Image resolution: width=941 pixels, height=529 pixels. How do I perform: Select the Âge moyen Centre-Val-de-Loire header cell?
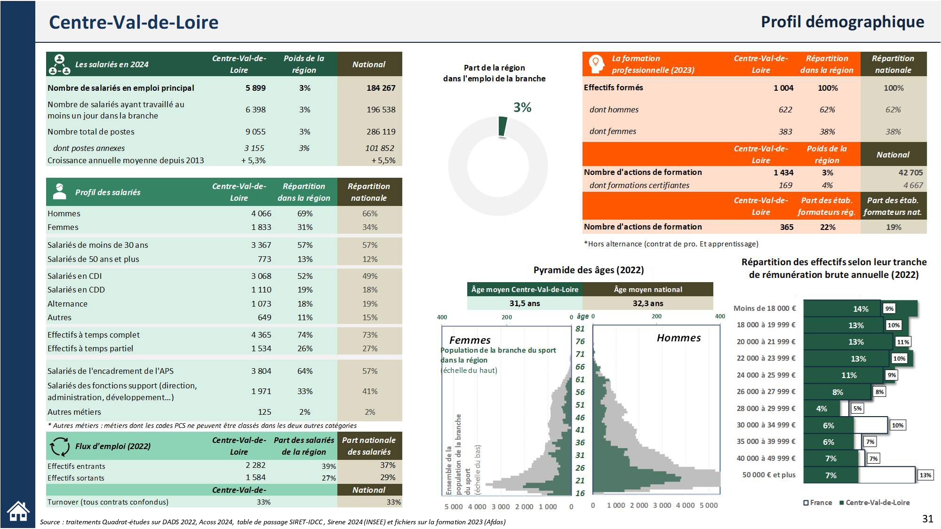point(525,289)
